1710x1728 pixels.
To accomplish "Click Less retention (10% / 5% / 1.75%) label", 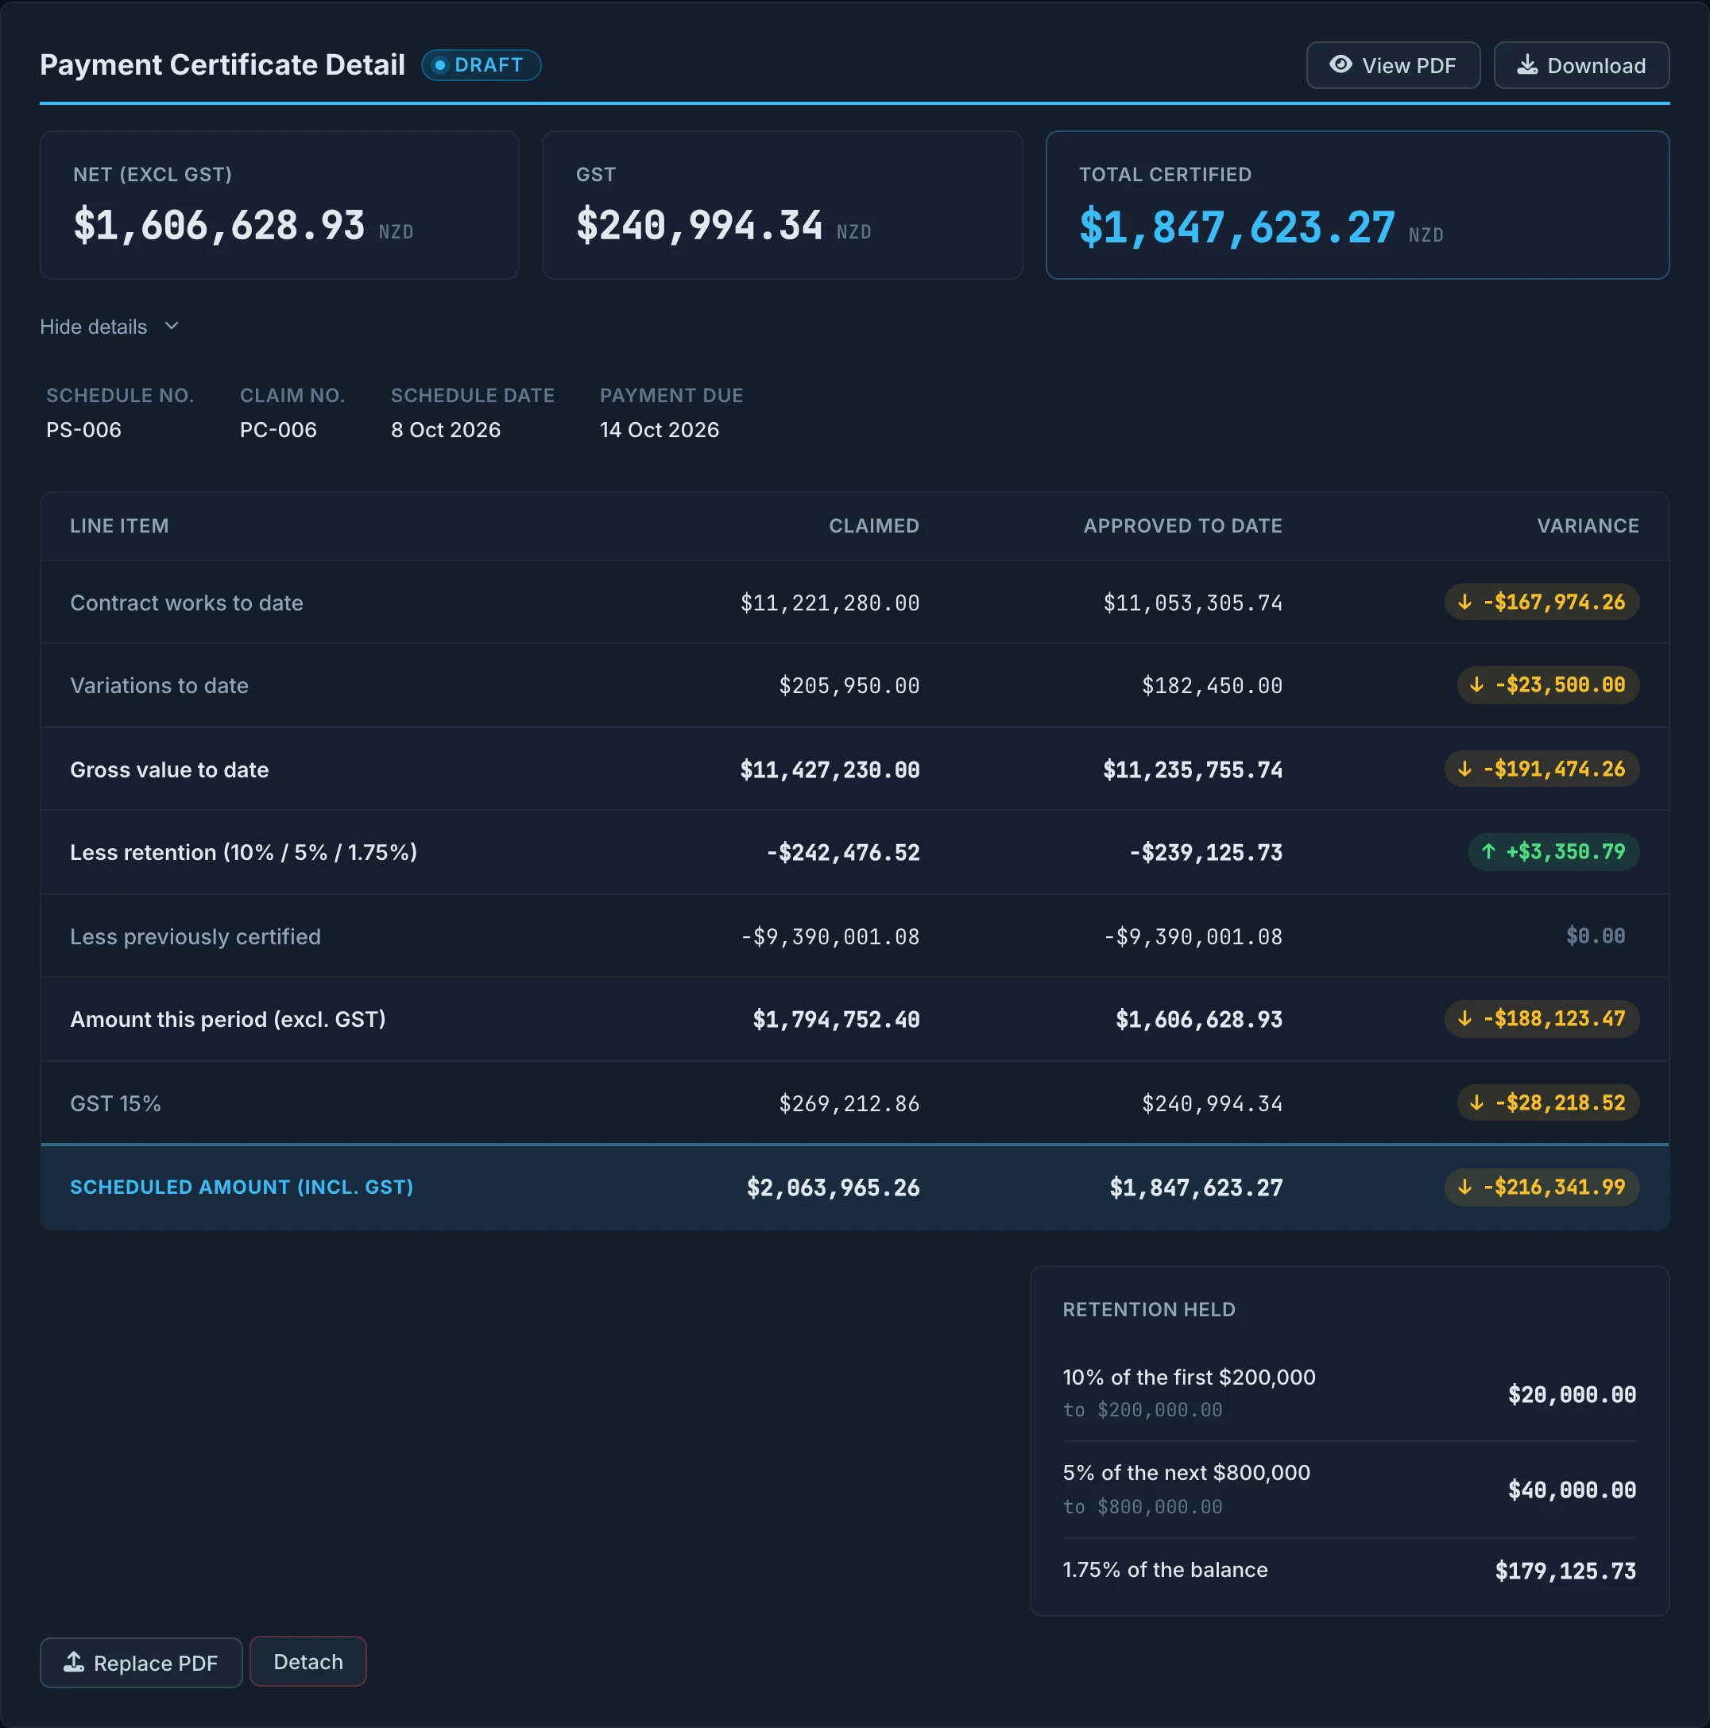I will click(243, 852).
